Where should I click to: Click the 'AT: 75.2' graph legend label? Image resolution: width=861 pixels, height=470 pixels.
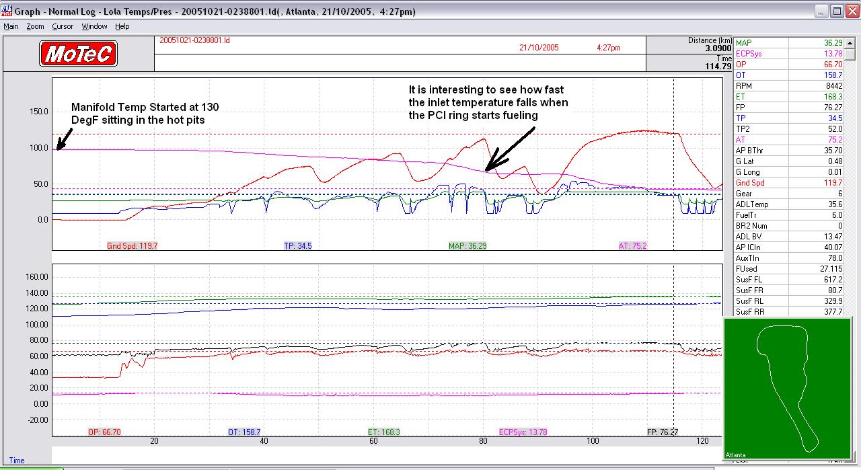click(x=632, y=246)
